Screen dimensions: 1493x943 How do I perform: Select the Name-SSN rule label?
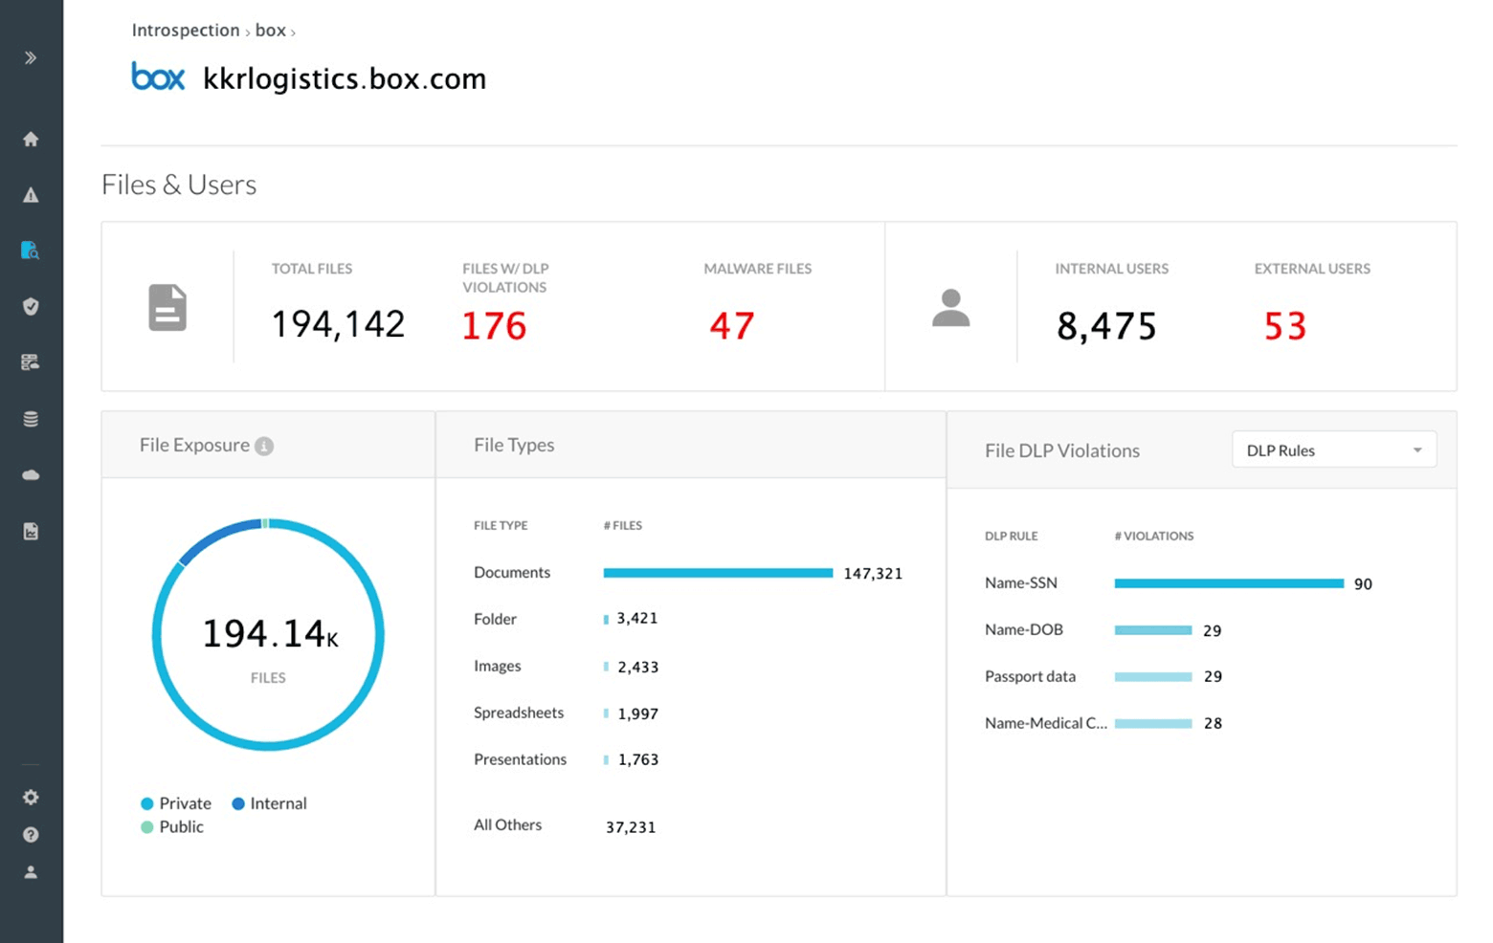pyautogui.click(x=1021, y=582)
